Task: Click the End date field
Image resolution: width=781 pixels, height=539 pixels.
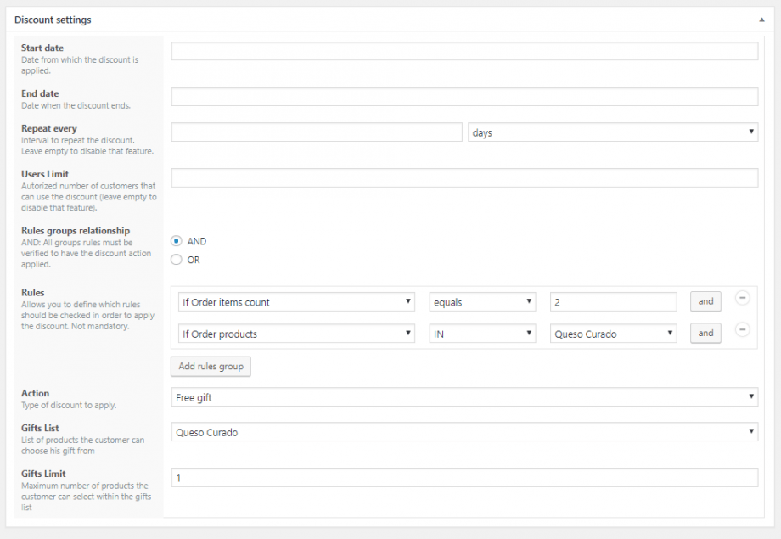Action: [x=464, y=97]
